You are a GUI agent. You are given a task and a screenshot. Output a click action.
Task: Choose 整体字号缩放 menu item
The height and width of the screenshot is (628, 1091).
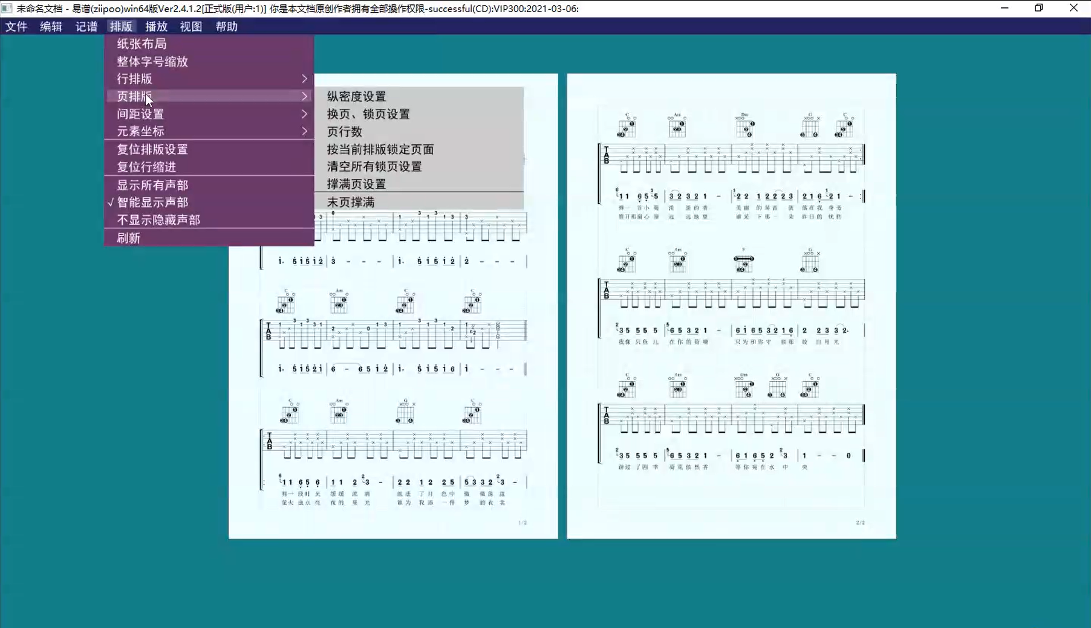(x=152, y=62)
